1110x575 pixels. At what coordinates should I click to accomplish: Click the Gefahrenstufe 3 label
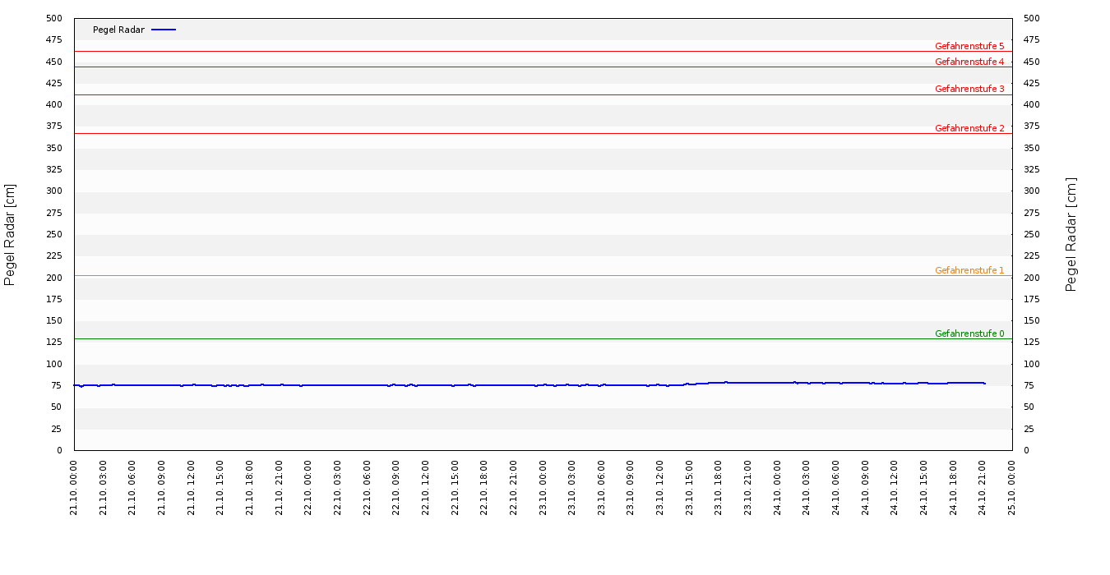tap(969, 89)
